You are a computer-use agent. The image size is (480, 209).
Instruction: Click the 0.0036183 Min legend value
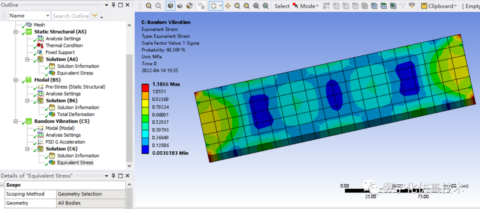170,153
